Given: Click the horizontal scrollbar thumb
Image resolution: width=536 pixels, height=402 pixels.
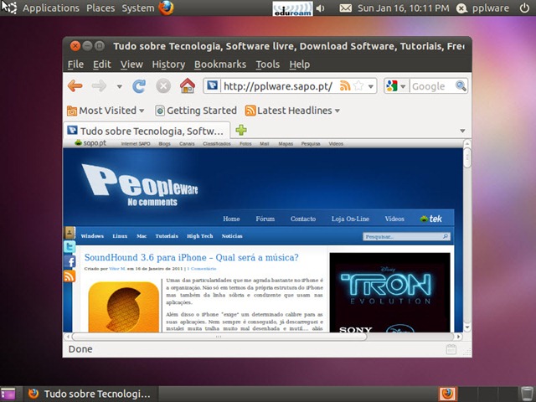Looking at the screenshot, I should click(x=219, y=337).
